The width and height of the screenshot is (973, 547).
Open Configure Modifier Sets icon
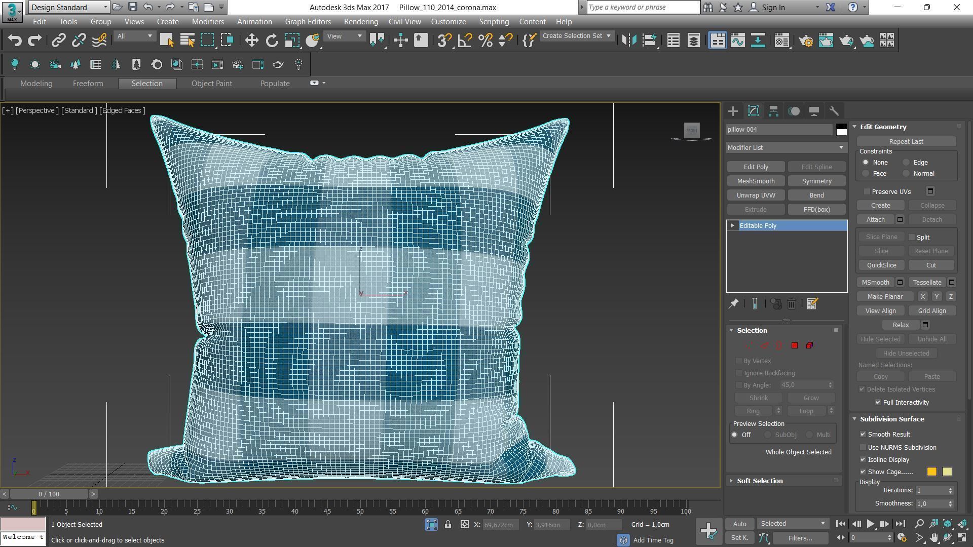coord(812,304)
